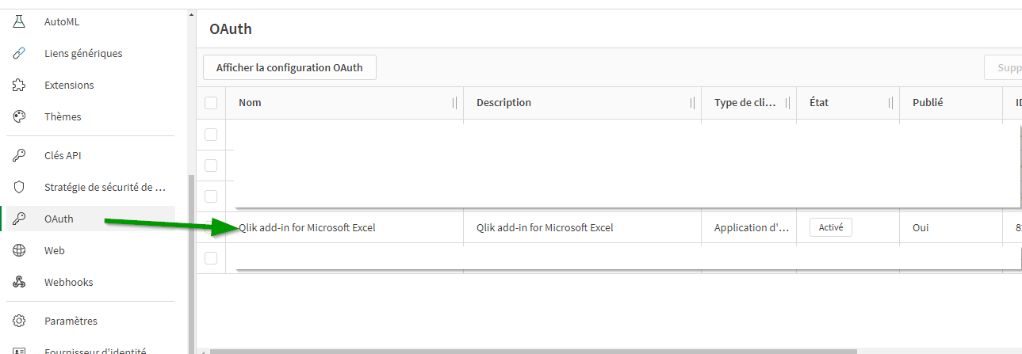Tick the select-all header checkbox

(211, 103)
